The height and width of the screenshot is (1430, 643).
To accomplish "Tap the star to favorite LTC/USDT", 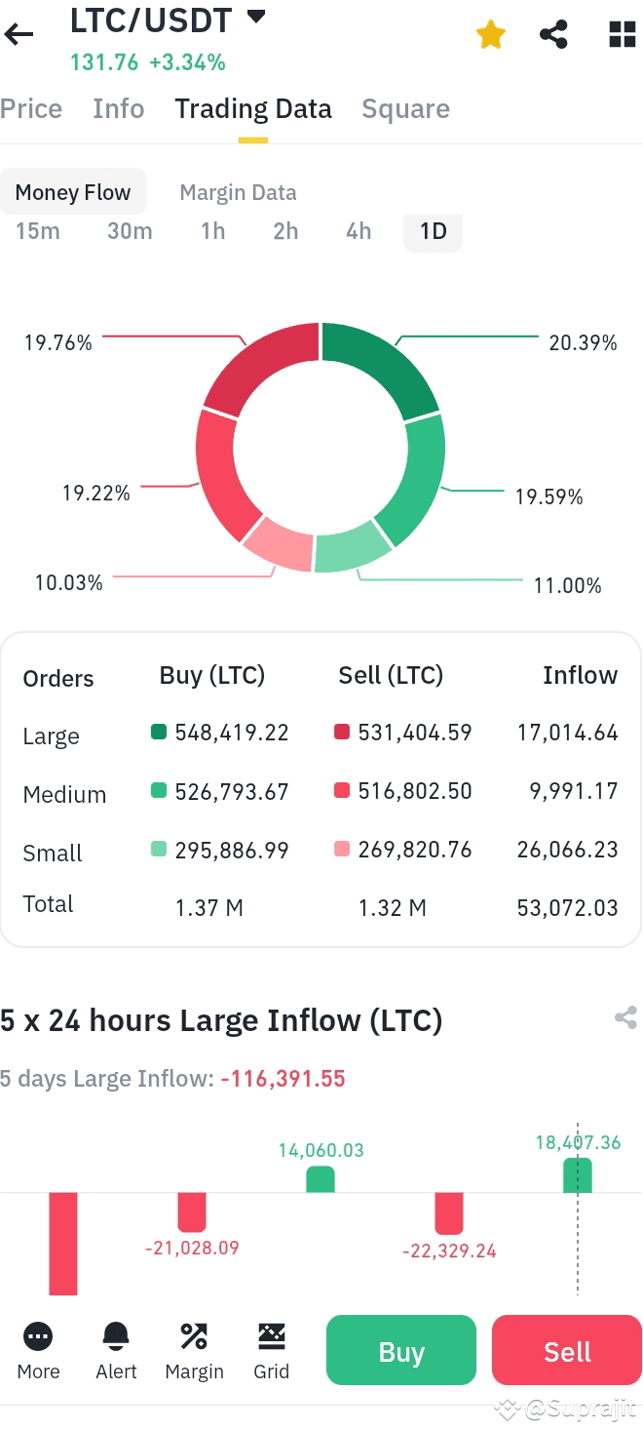I will click(x=490, y=33).
